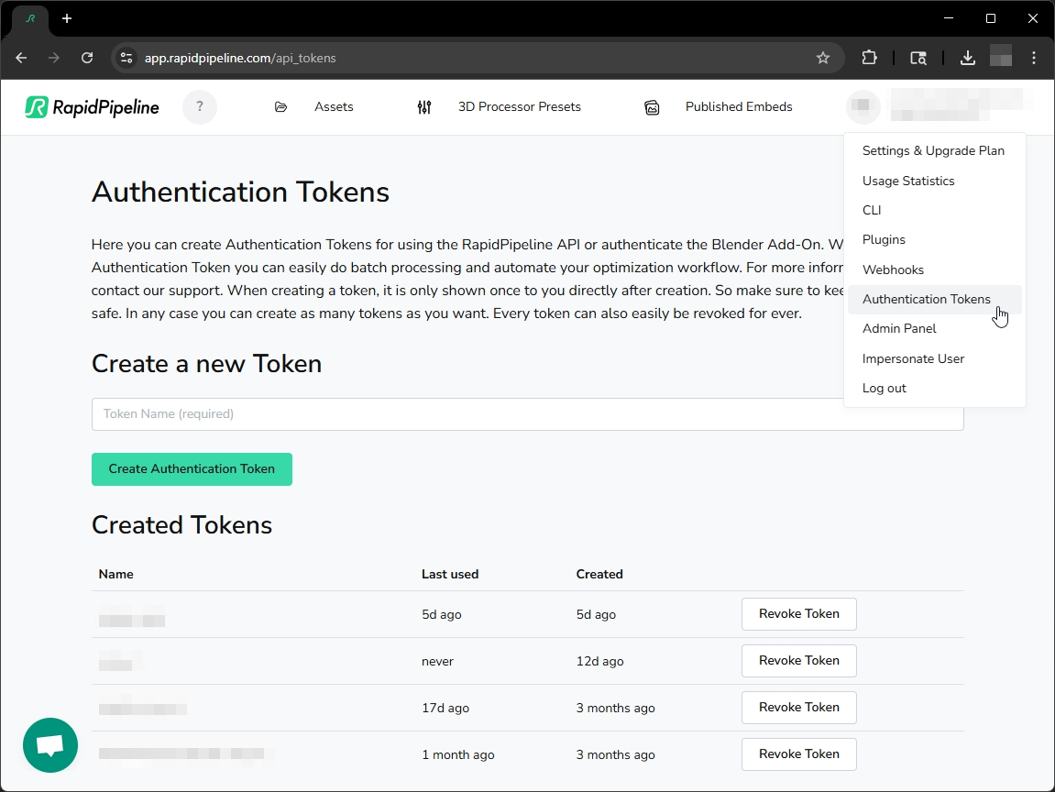This screenshot has width=1055, height=792.
Task: Click the tab search icon in toolbar
Action: click(918, 58)
